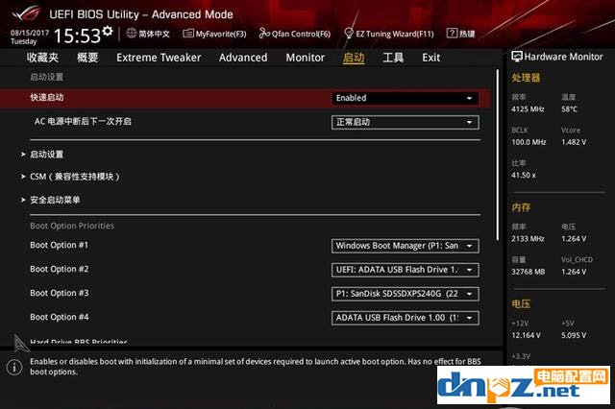Click BCLK 100.0 MHz value
This screenshot has width=615, height=409.
[x=529, y=142]
